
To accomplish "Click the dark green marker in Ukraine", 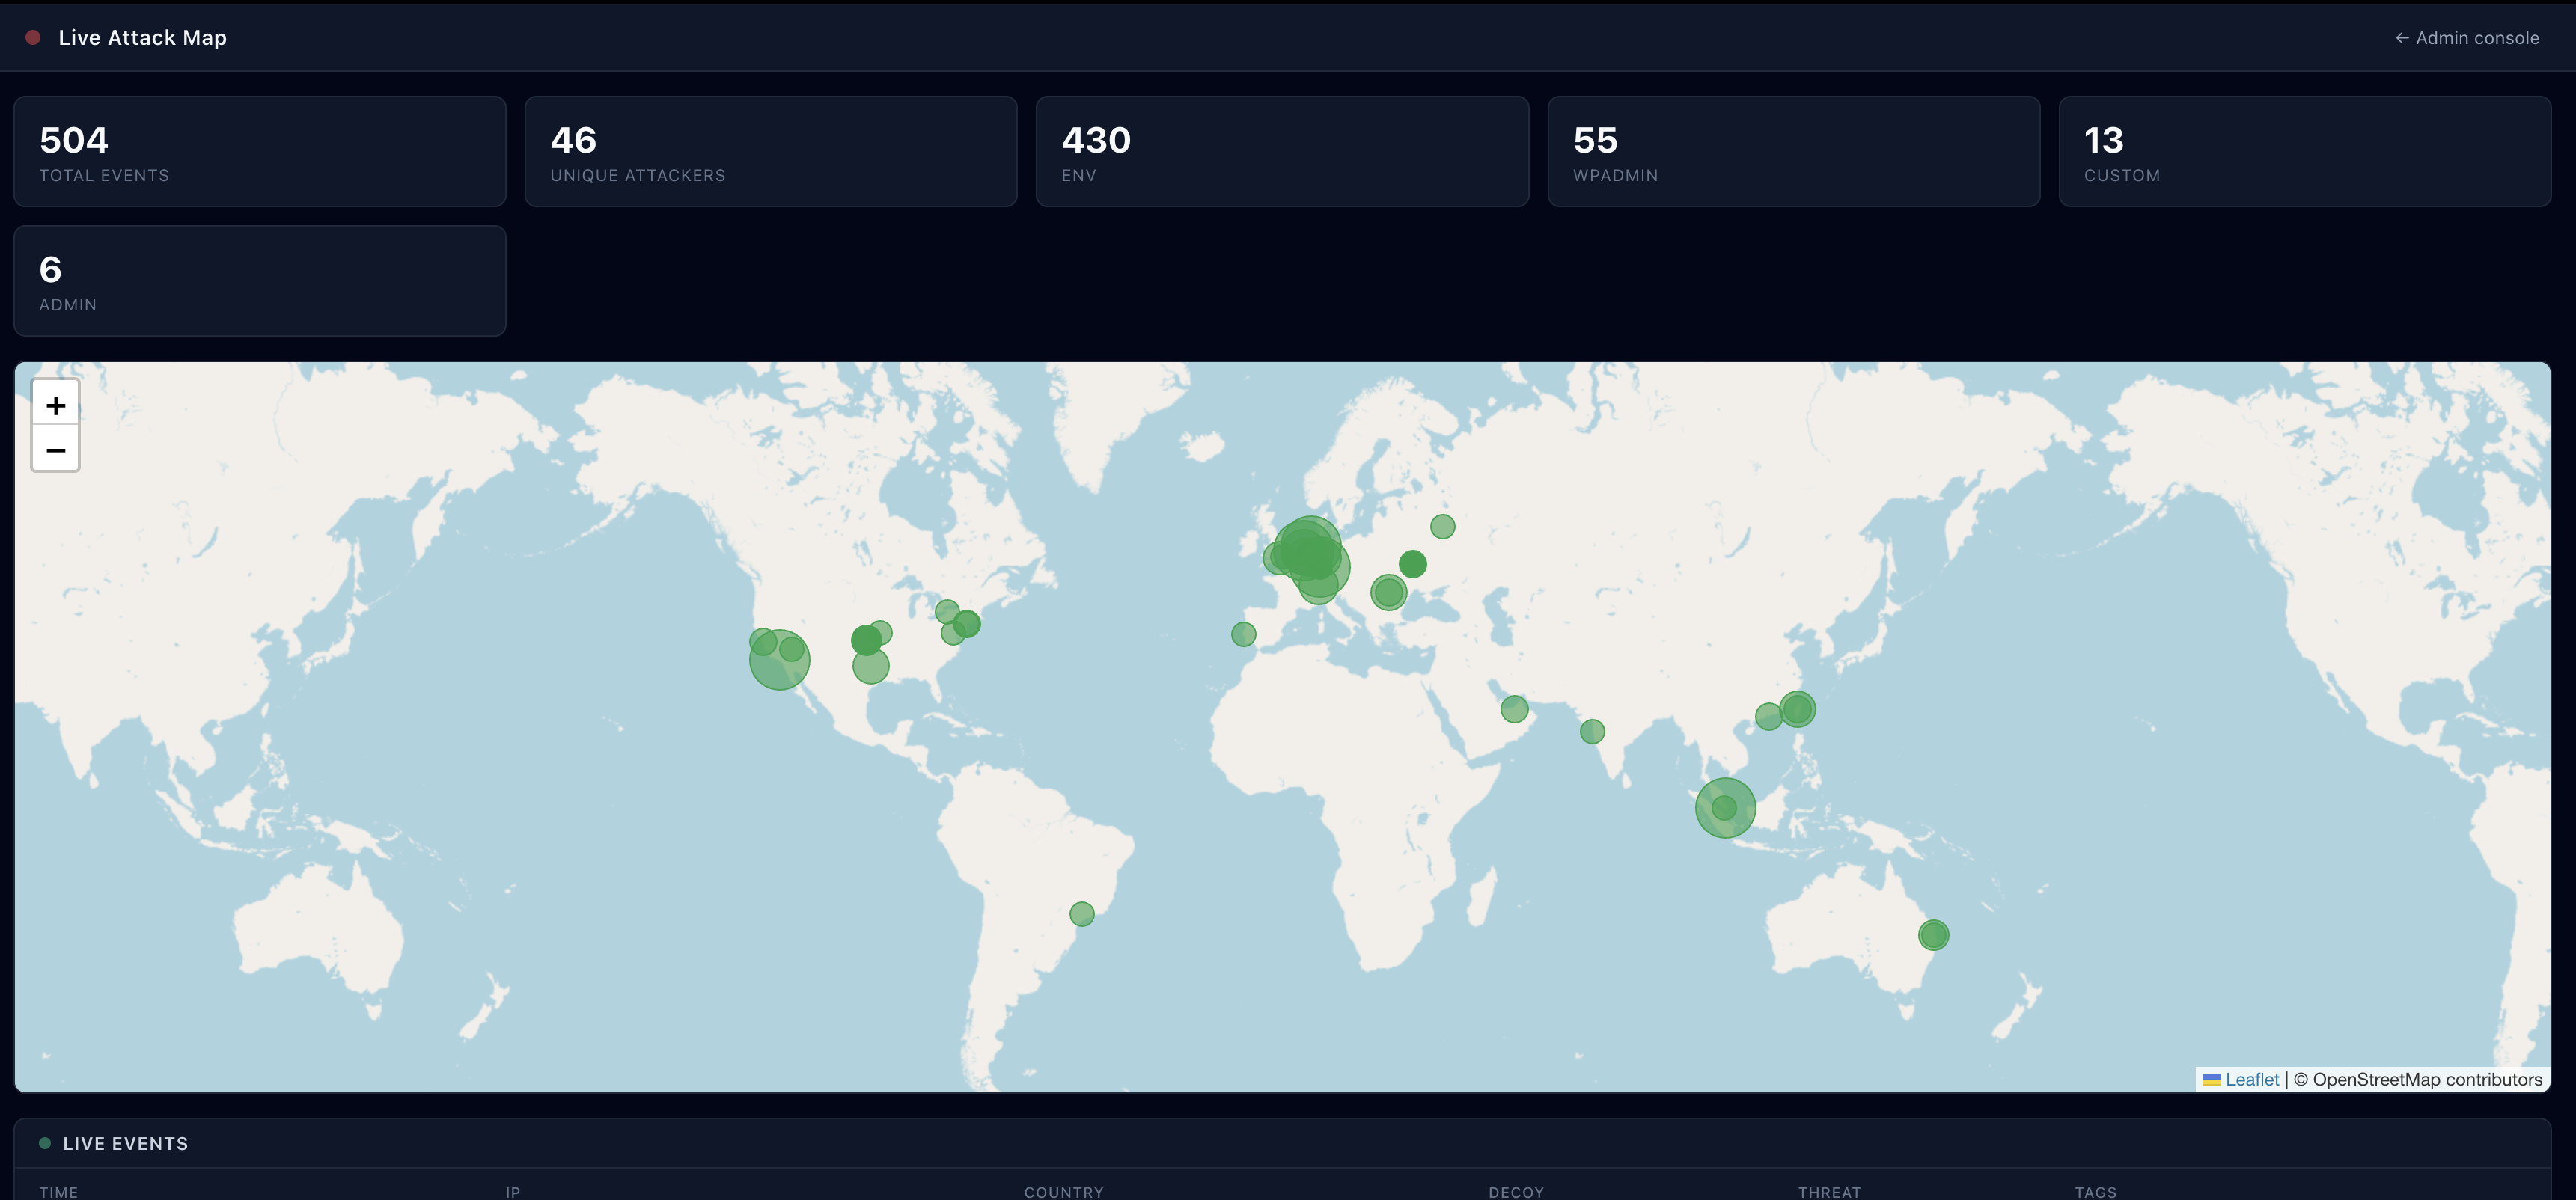I will point(1413,564).
